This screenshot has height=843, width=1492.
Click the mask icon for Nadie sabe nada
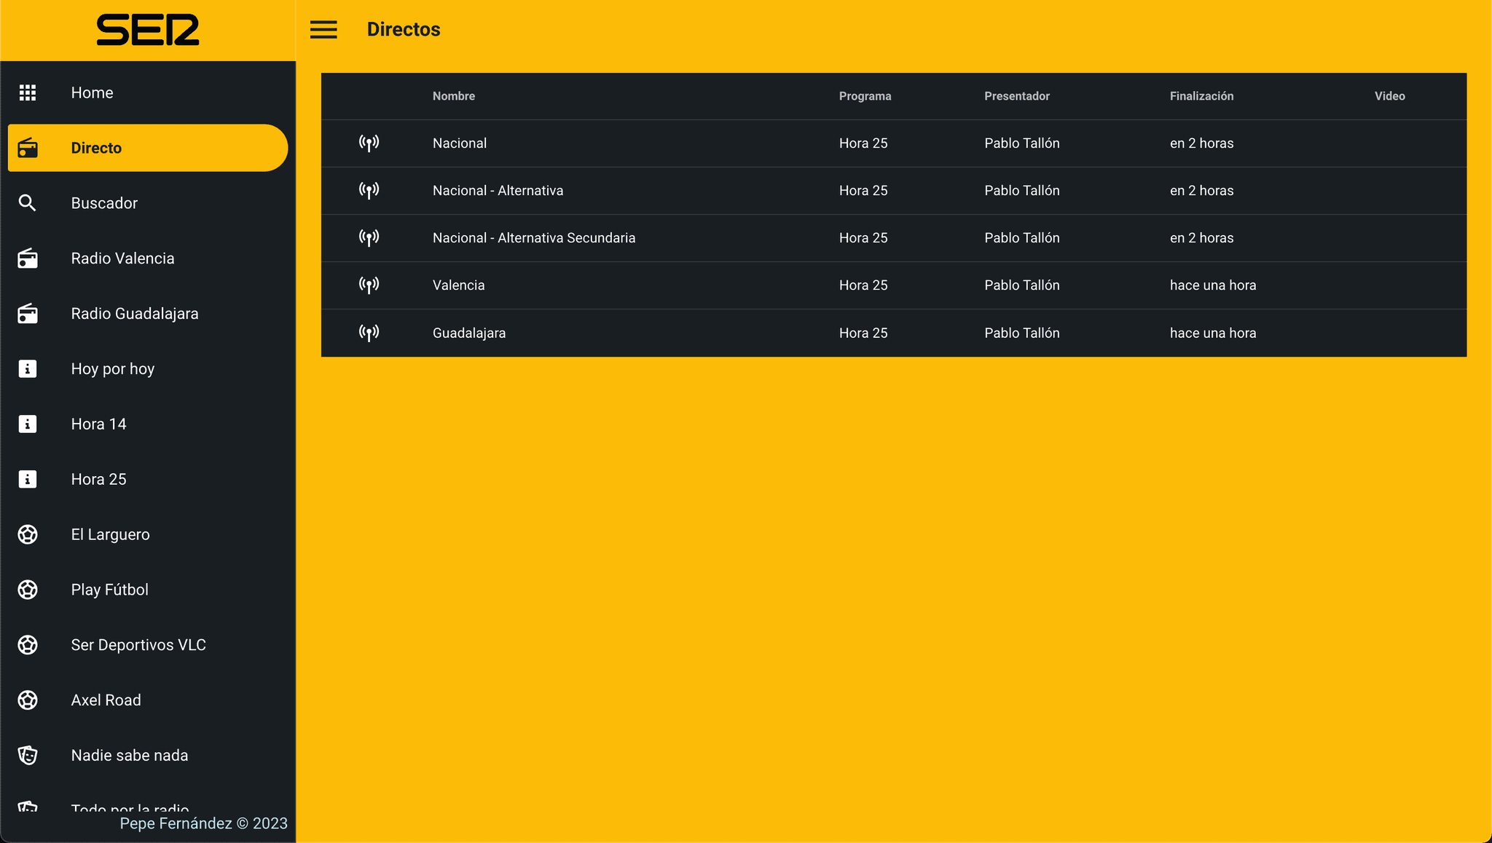click(x=28, y=755)
